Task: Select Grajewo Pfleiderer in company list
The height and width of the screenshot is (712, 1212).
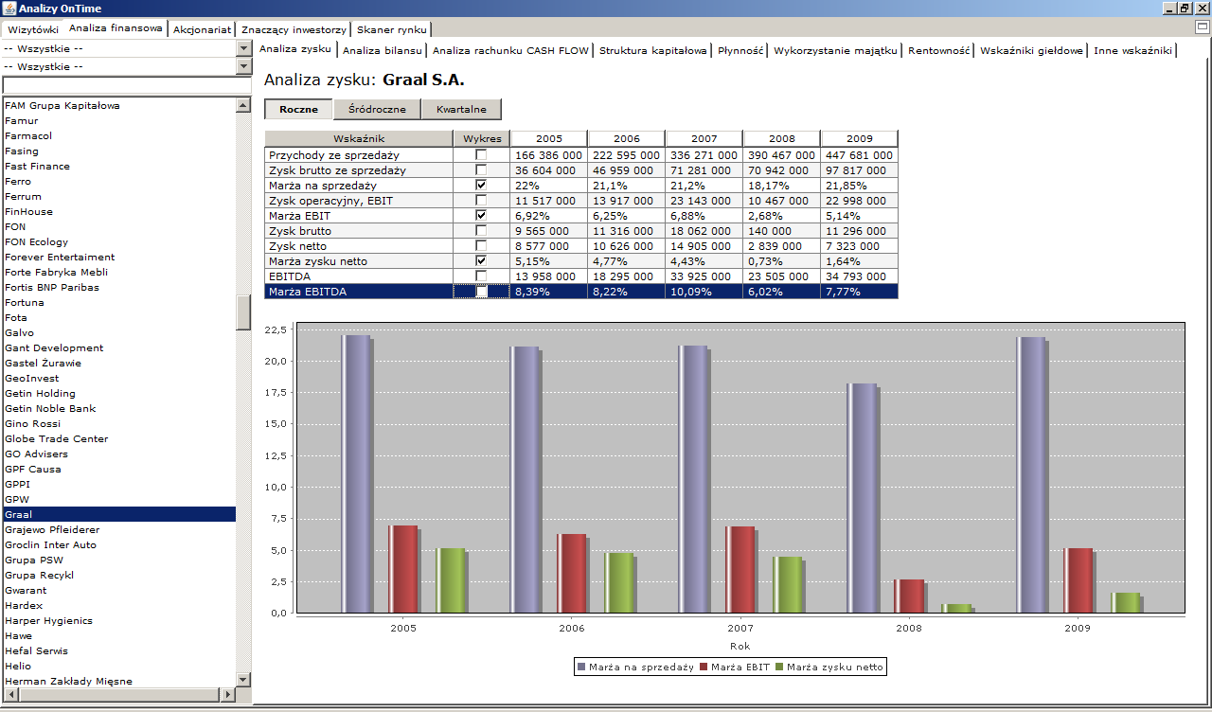Action: pyautogui.click(x=118, y=529)
